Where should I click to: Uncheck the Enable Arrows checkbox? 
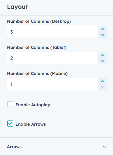(10, 124)
